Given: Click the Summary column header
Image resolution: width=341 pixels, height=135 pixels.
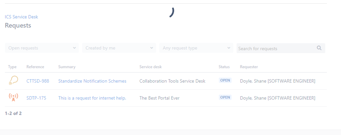Looking at the screenshot, I should coord(67,67).
